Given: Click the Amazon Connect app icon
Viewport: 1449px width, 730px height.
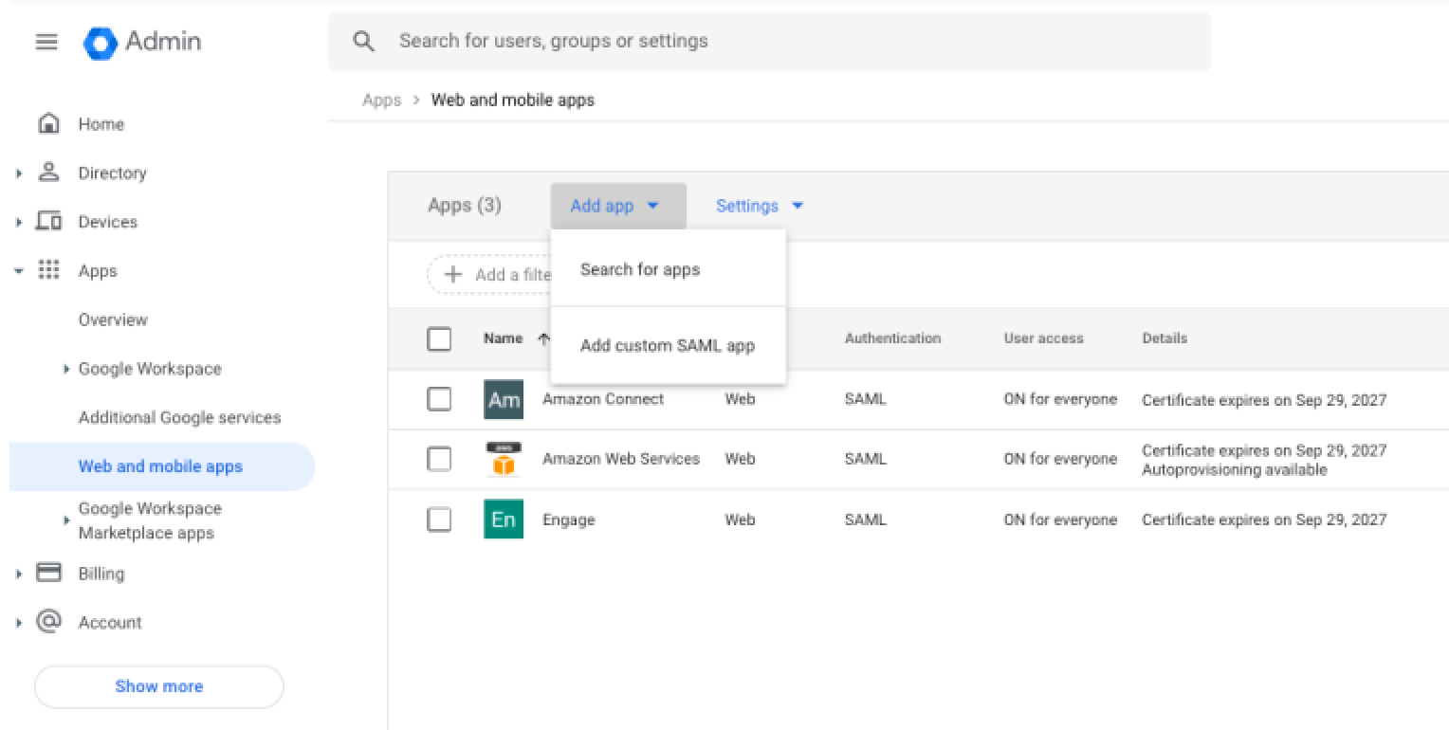Looking at the screenshot, I should tap(503, 399).
